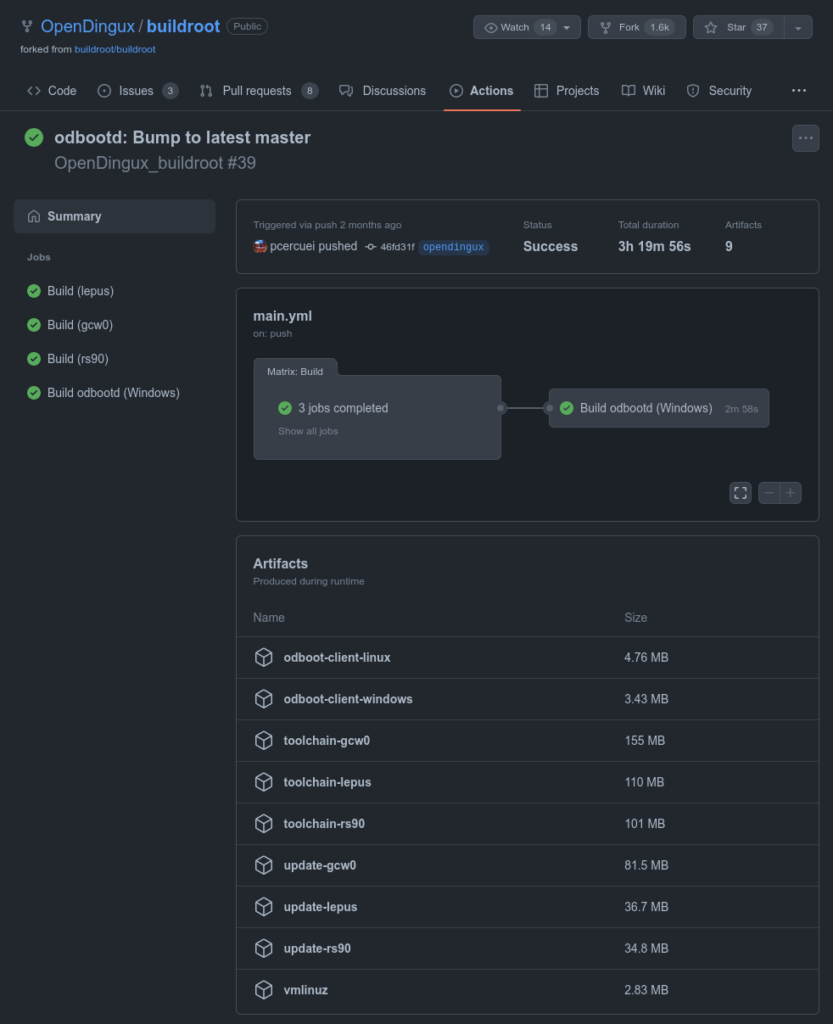Viewport: 833px width, 1024px height.
Task: Click the fork icon beside the repository title
Action: click(27, 26)
